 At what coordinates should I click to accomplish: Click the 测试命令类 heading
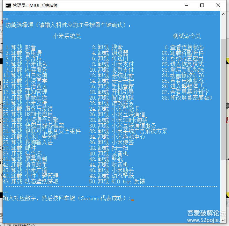[x=187, y=36]
